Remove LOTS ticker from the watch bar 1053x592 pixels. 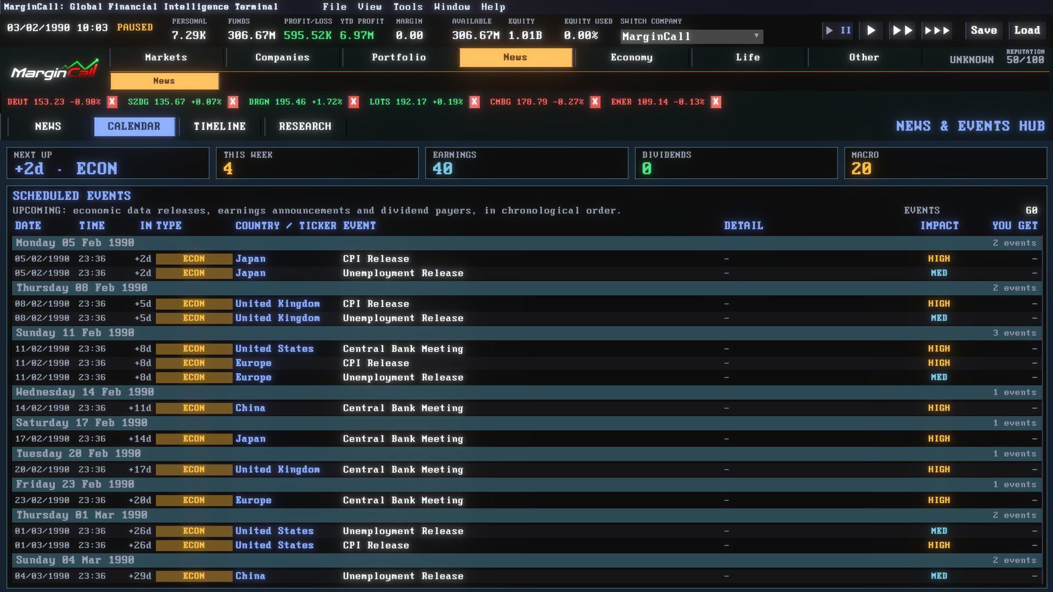(x=474, y=102)
